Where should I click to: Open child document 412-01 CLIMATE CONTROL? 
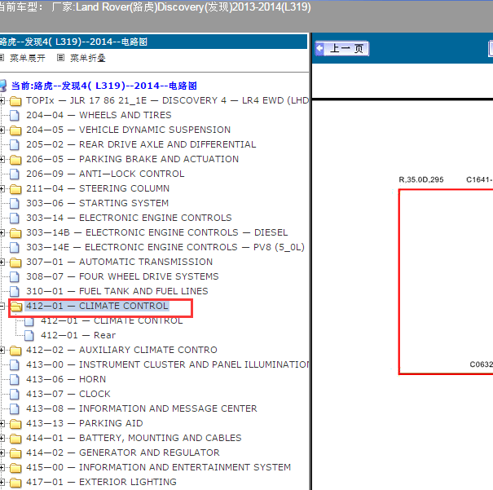click(112, 320)
